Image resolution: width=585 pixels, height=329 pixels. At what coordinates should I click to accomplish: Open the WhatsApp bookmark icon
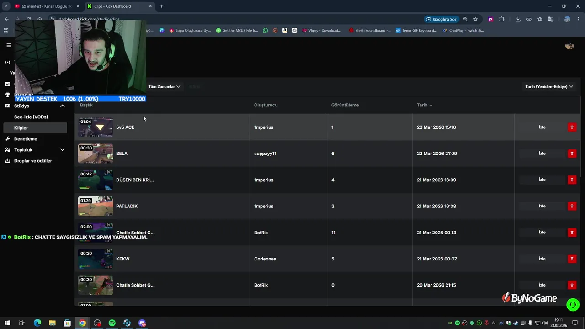pyautogui.click(x=266, y=31)
